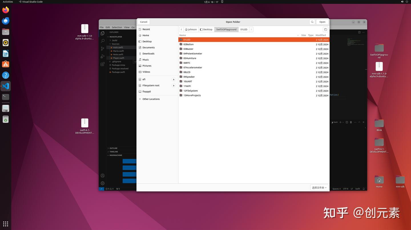This screenshot has height=230, width=411.
Task: Split the editor in VS Code
Action: pos(359,32)
